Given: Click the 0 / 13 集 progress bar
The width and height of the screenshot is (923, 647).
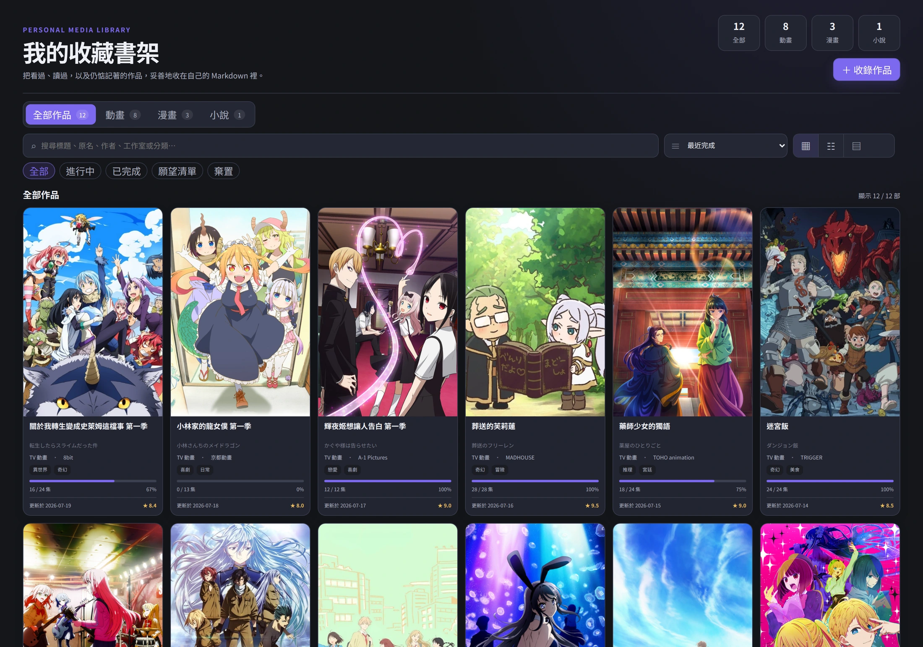Looking at the screenshot, I should 240,481.
